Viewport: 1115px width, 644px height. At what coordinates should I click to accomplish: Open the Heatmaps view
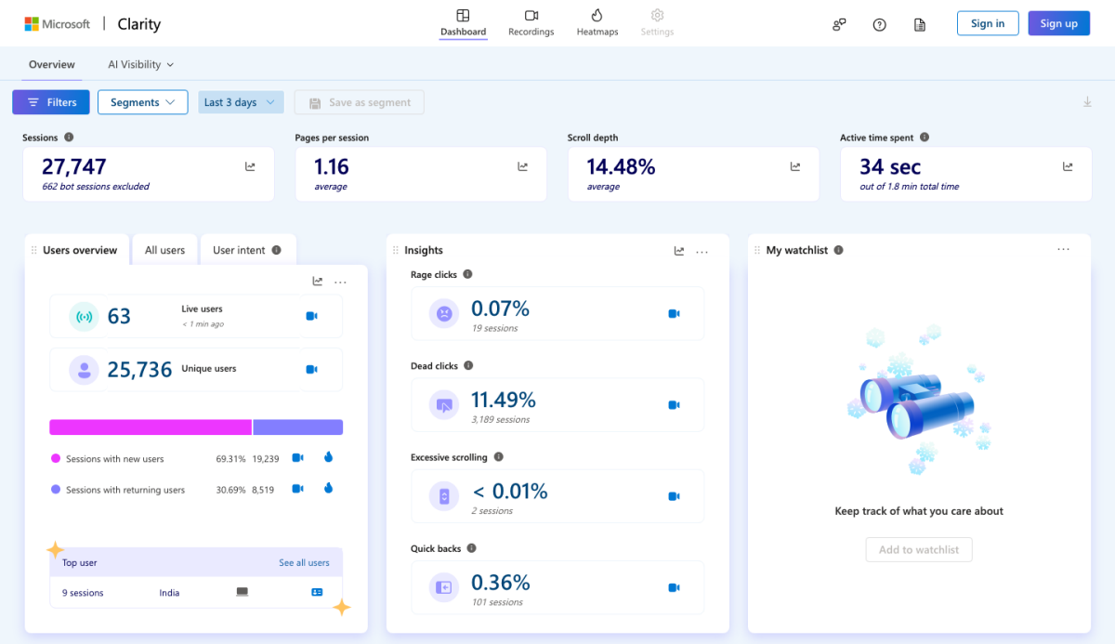(x=597, y=23)
